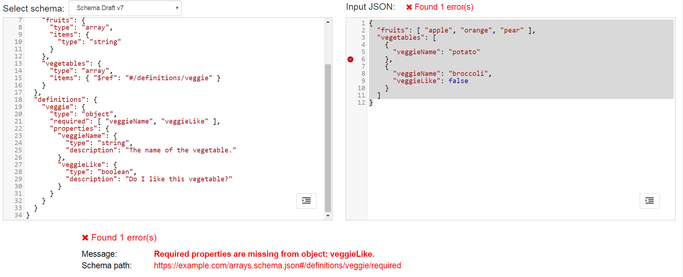Click the auto-format icon in the schema editor
The width and height of the screenshot is (683, 277).
pyautogui.click(x=306, y=201)
